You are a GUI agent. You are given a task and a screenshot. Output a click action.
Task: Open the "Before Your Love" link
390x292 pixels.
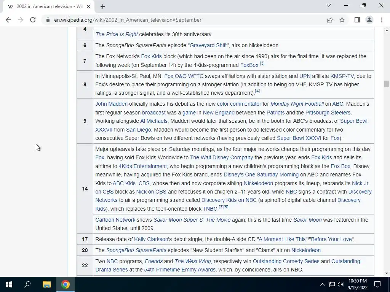[x=331, y=239]
